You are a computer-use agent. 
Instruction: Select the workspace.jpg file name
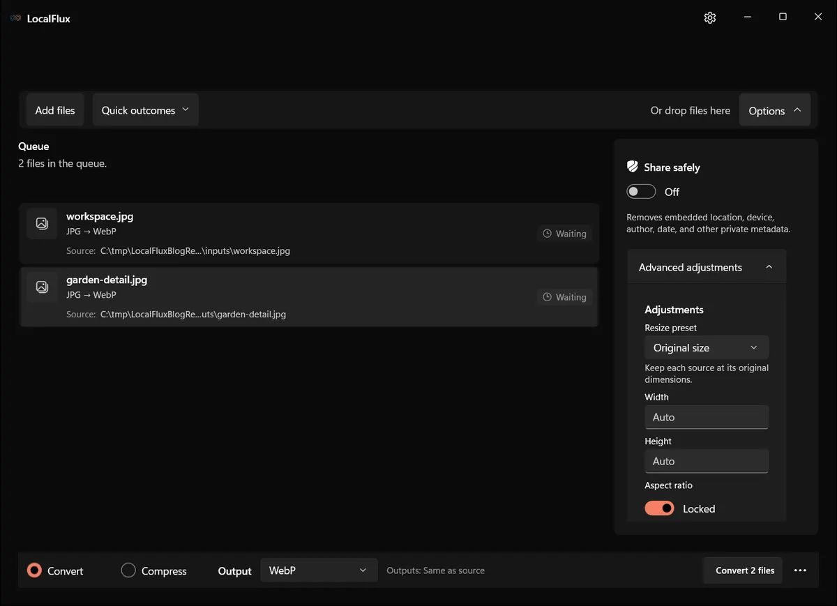click(x=100, y=216)
